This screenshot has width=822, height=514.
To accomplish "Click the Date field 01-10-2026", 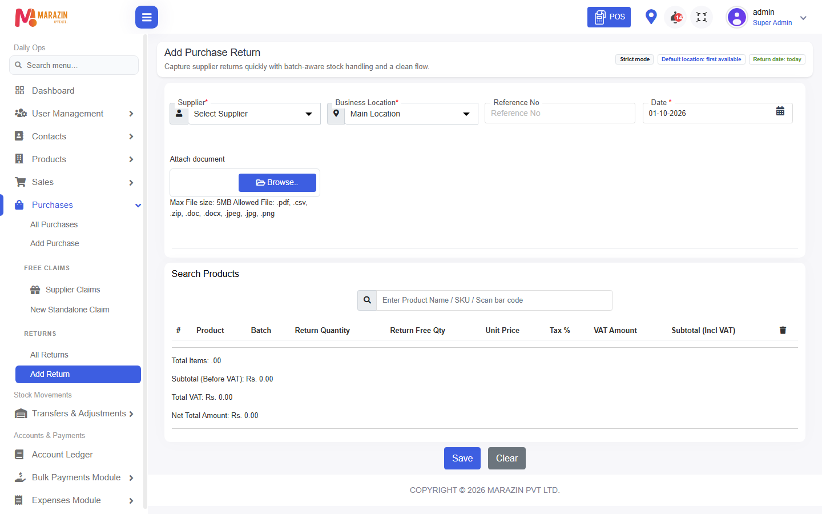I will tap(718, 113).
